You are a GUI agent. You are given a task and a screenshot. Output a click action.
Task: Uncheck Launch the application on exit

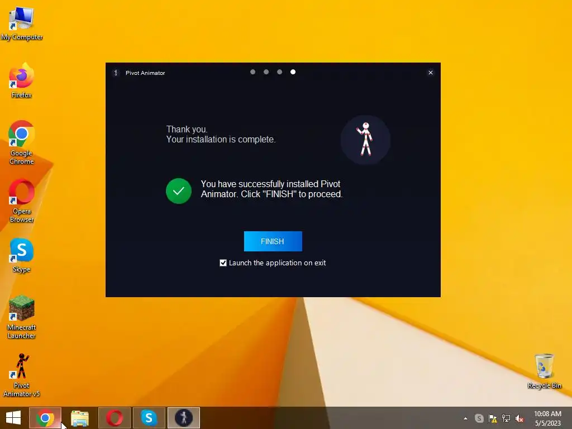223,263
